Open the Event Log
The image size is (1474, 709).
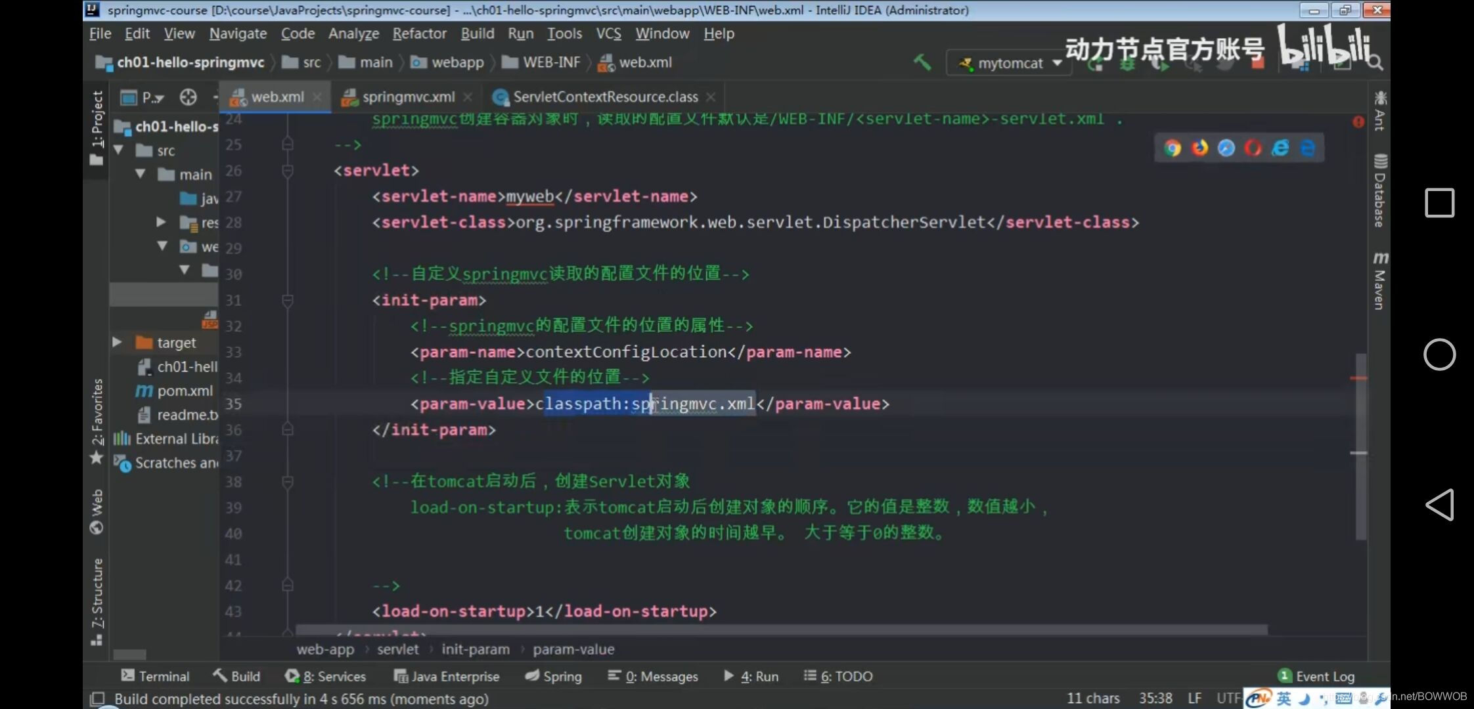pos(1320,676)
